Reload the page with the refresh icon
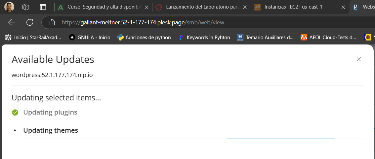This screenshot has width=375, height=159. [x=30, y=22]
